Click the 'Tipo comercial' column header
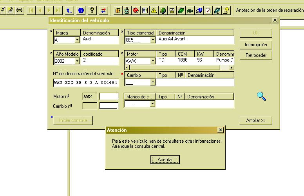This screenshot has height=196, width=304. tap(140, 33)
